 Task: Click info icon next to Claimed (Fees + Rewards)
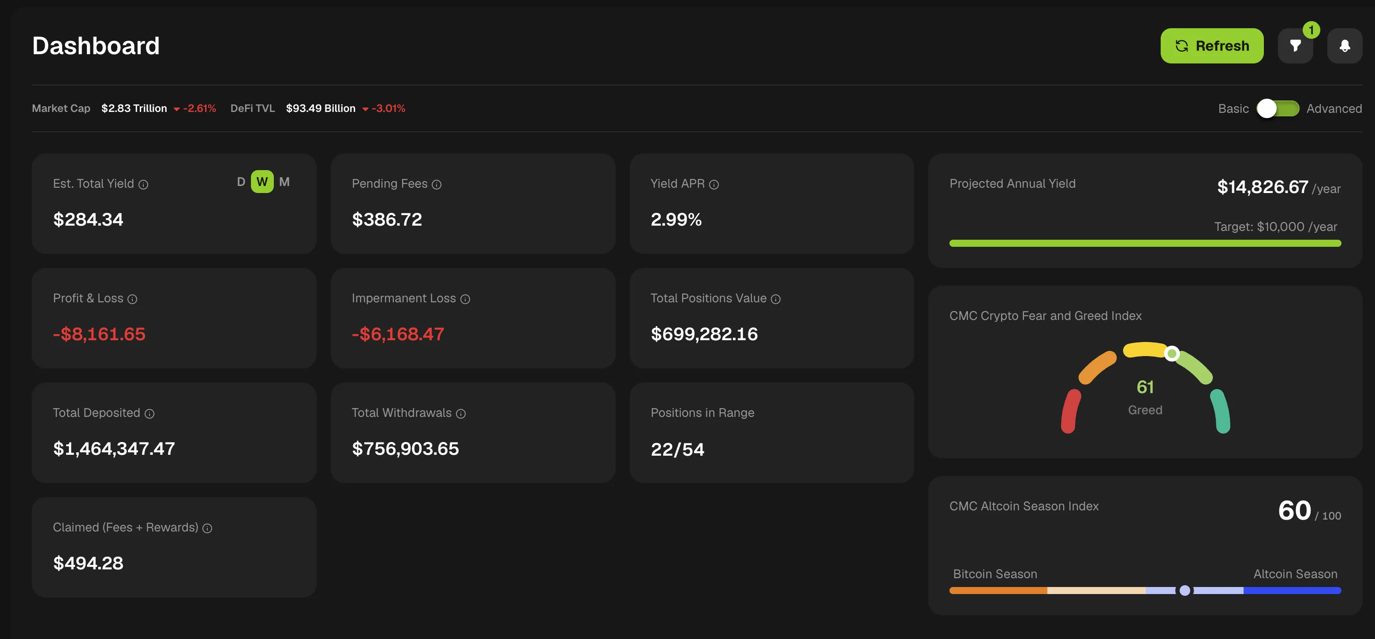(x=207, y=528)
